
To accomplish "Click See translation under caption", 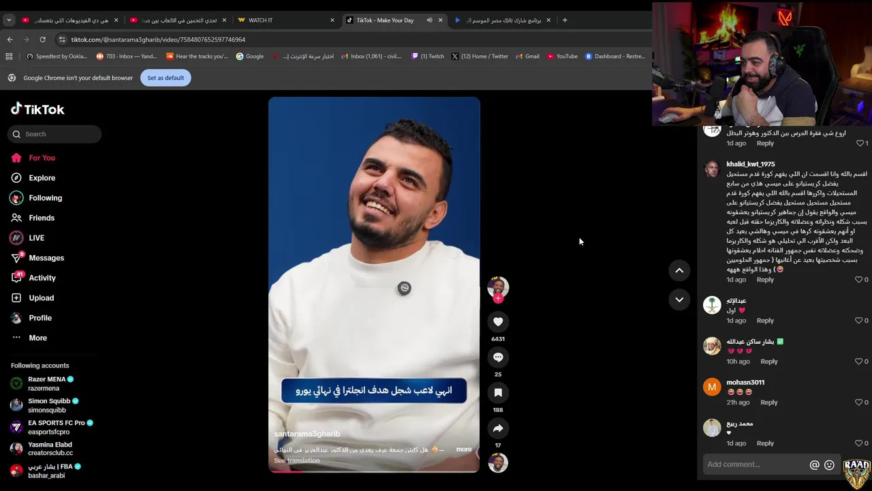I will [297, 460].
